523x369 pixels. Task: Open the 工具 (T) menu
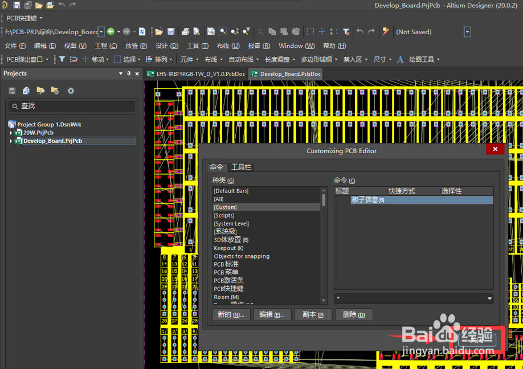198,46
